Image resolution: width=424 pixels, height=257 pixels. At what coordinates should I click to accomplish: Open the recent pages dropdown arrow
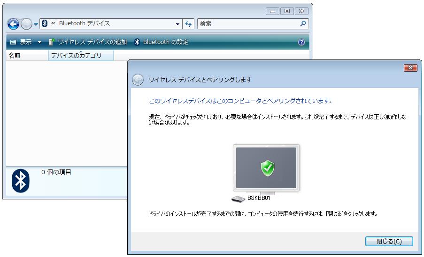(x=36, y=24)
